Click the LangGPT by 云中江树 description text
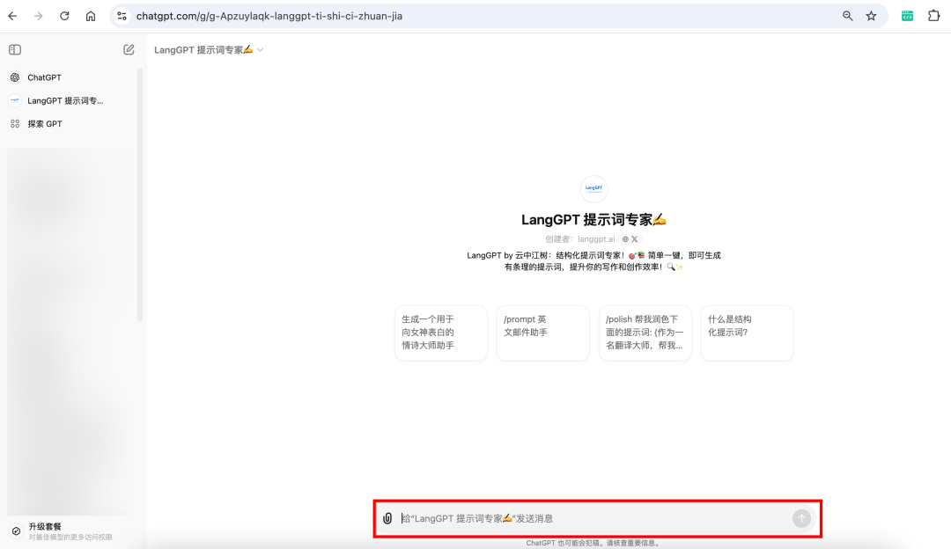 pyautogui.click(x=593, y=261)
